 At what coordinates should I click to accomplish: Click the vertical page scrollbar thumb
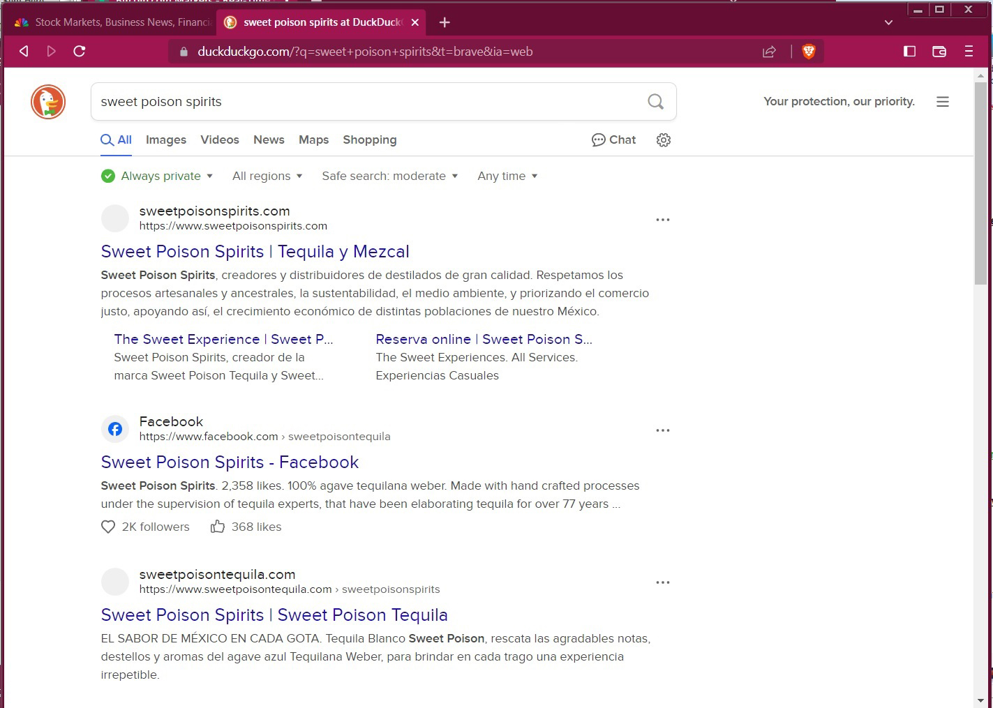980,181
